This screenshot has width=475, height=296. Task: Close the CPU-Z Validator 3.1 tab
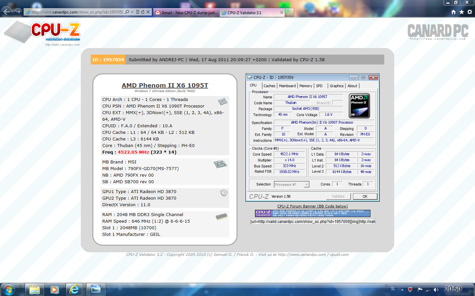(x=281, y=12)
